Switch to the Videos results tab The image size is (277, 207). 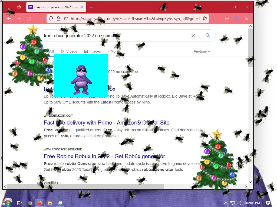69,51
